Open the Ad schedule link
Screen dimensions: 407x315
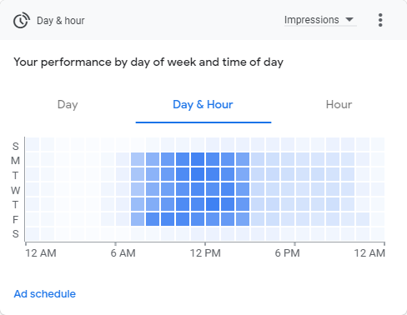[x=45, y=294]
